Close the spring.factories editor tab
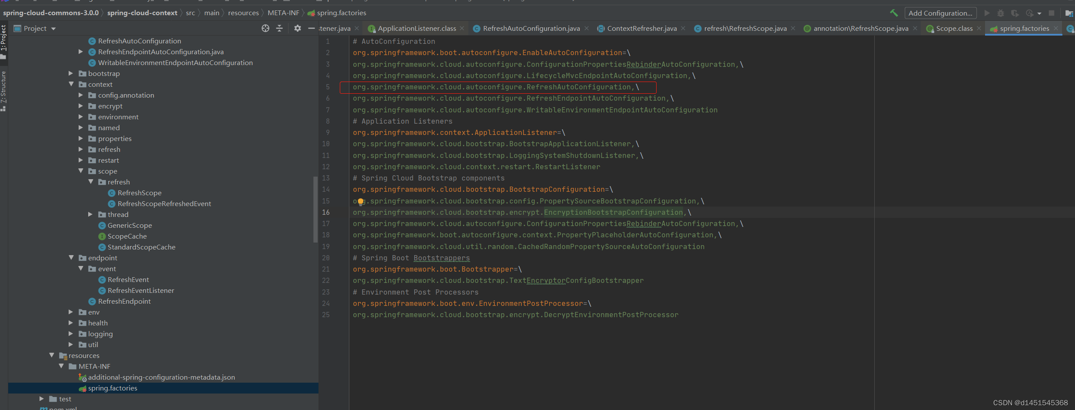1075x410 pixels. pos(1056,28)
